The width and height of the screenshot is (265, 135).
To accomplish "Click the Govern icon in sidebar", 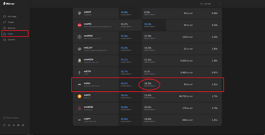I will (4, 40).
